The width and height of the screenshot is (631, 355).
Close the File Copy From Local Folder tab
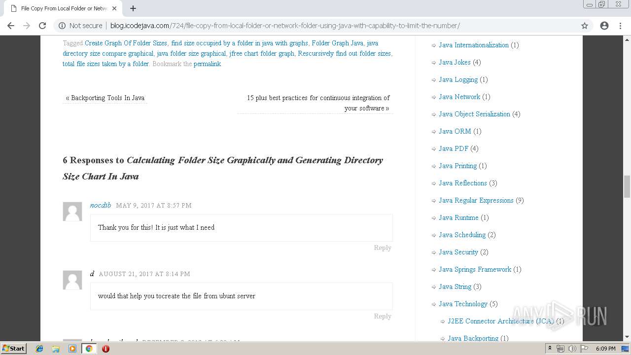(114, 8)
